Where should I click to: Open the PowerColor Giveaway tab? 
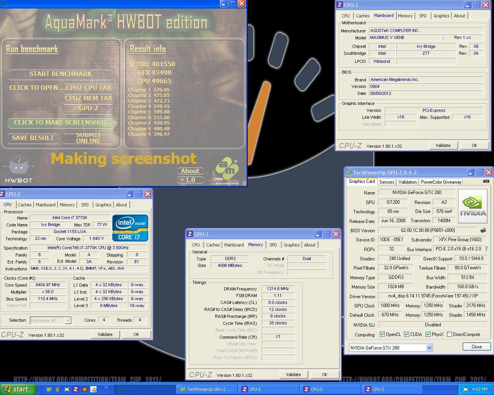coord(441,182)
